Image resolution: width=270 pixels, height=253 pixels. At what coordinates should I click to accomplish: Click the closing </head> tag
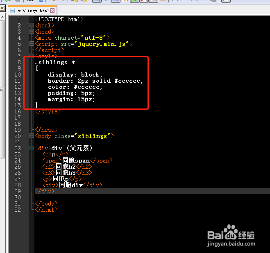point(46,130)
